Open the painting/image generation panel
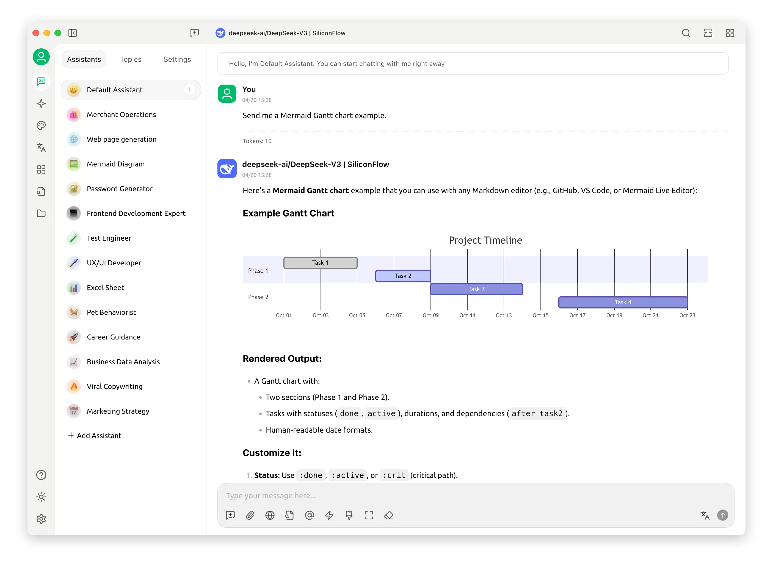The height and width of the screenshot is (568, 773). tap(41, 126)
